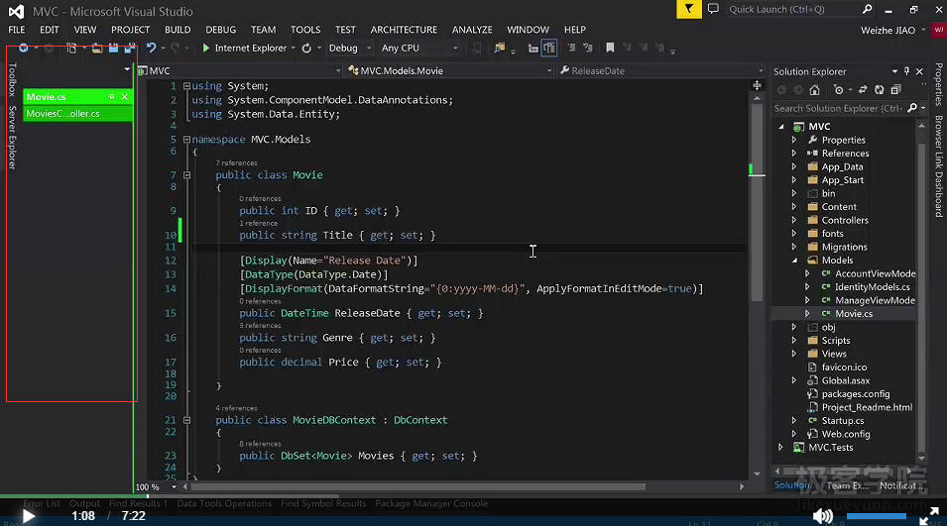The width and height of the screenshot is (947, 526).
Task: Toggle a bookmark with the bookmark icon
Action: pos(610,48)
